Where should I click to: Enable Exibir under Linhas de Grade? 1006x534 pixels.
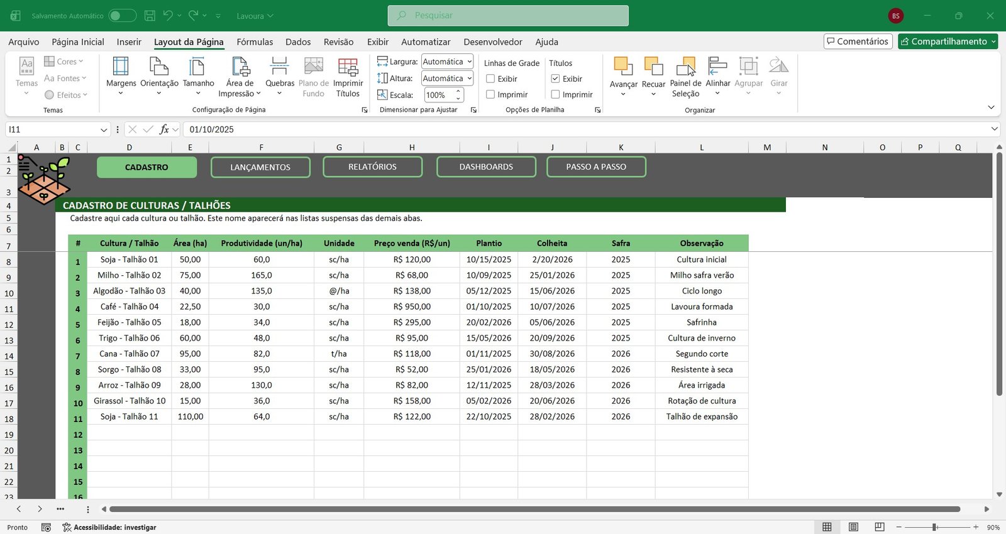[490, 79]
